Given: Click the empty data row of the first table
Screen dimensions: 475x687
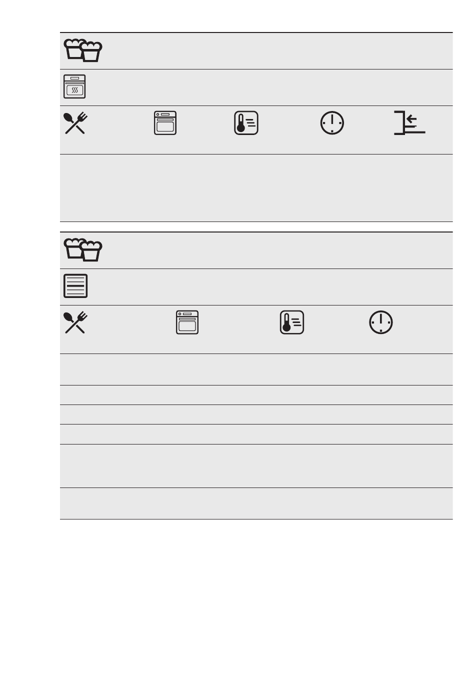Looking at the screenshot, I should coord(256,188).
